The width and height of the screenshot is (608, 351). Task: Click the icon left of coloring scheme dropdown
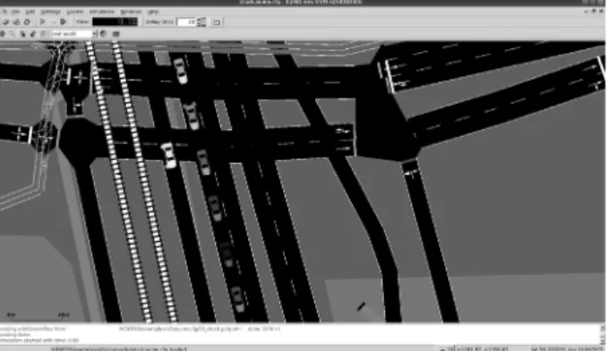click(x=43, y=34)
